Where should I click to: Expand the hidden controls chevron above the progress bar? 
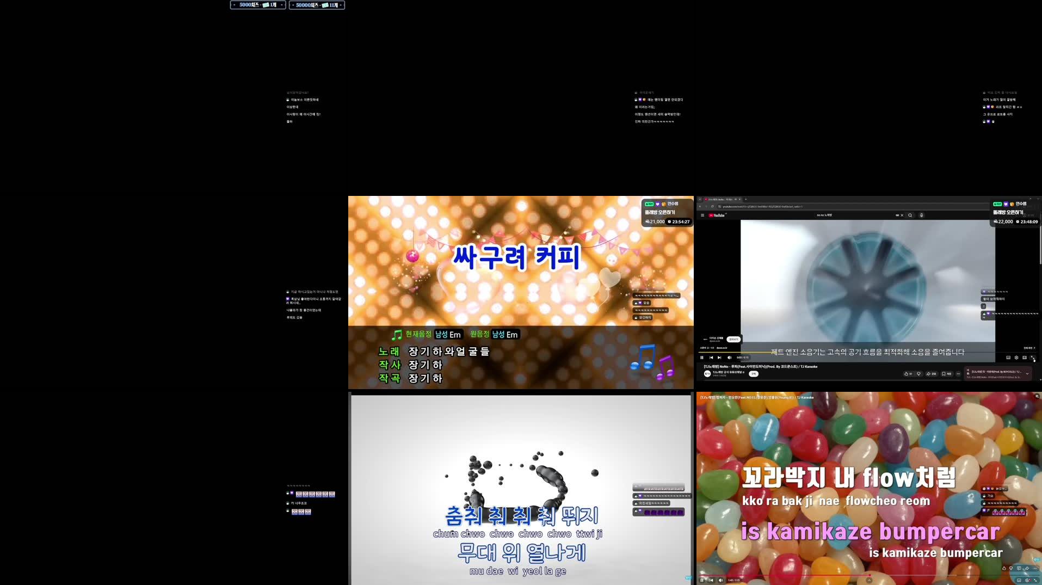click(868, 581)
